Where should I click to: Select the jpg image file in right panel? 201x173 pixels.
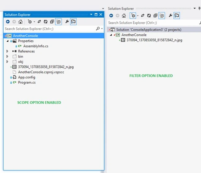point(154,40)
